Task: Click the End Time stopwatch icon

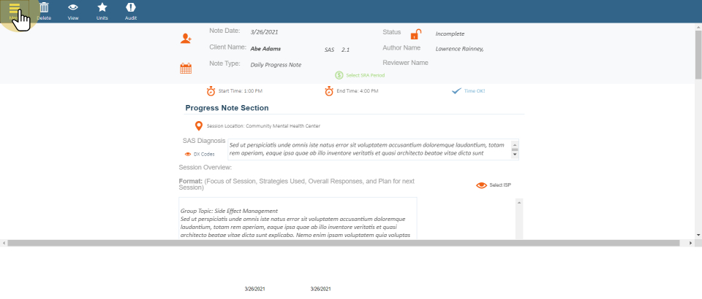Action: (329, 91)
